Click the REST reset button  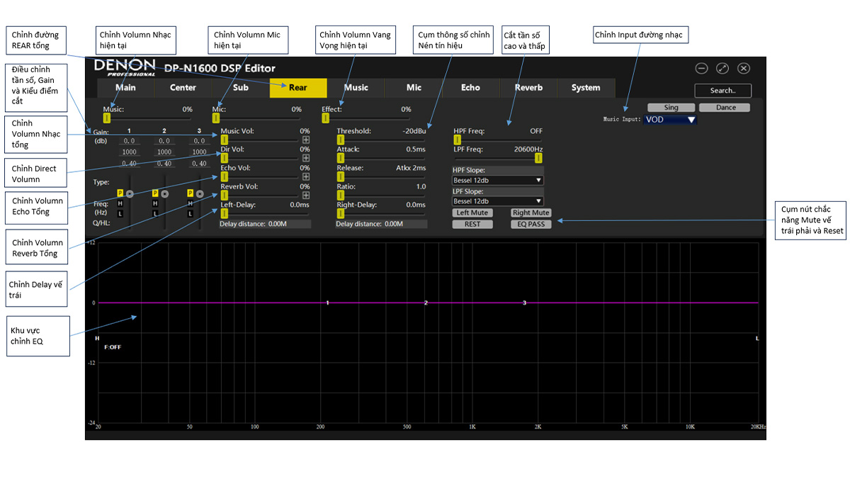pyautogui.click(x=472, y=224)
